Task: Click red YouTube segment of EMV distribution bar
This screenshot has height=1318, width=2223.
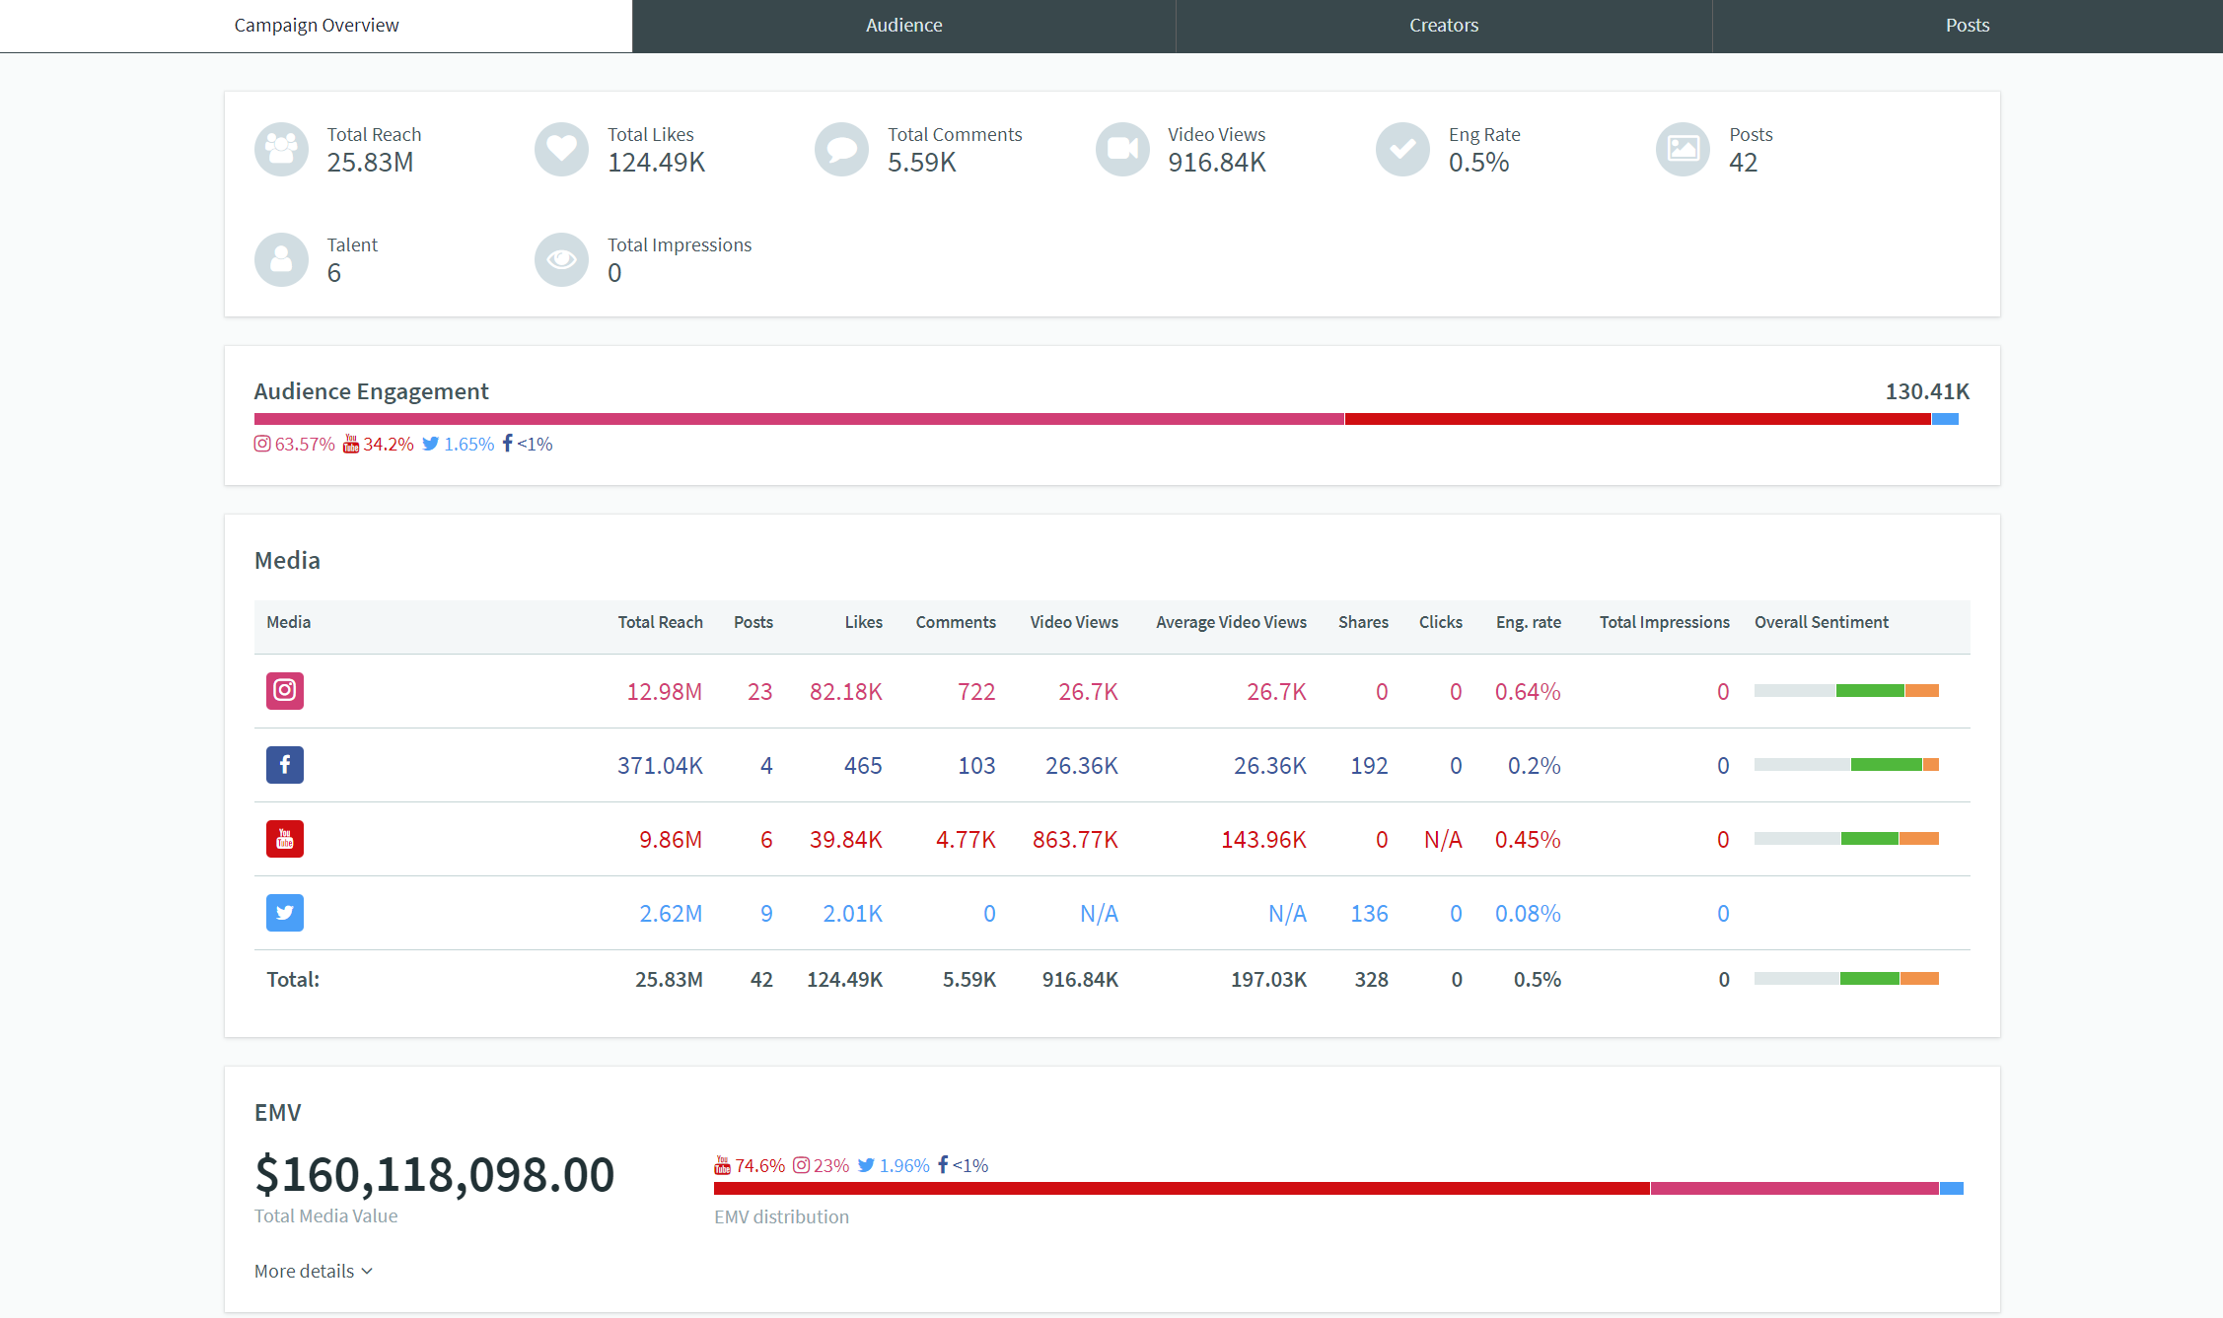Action: [1181, 1188]
